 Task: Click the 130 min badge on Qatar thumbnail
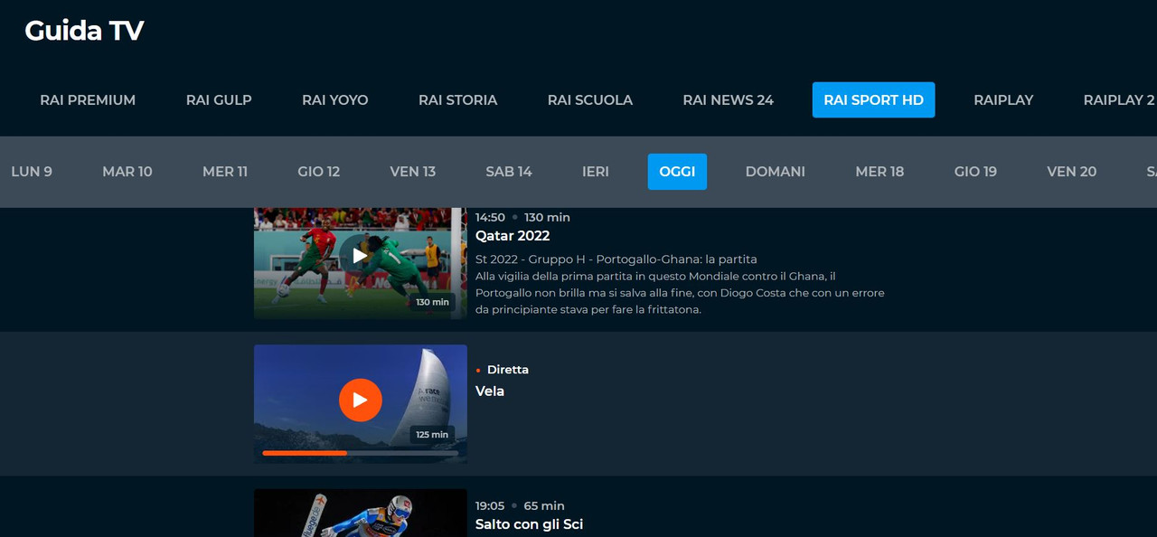[432, 302]
